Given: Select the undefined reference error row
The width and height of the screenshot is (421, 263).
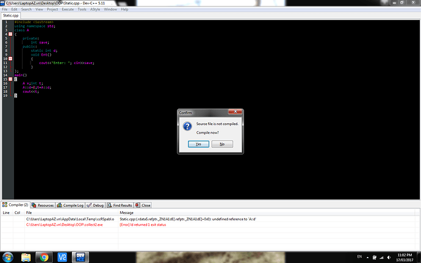Looking at the screenshot, I should click(x=183, y=218).
